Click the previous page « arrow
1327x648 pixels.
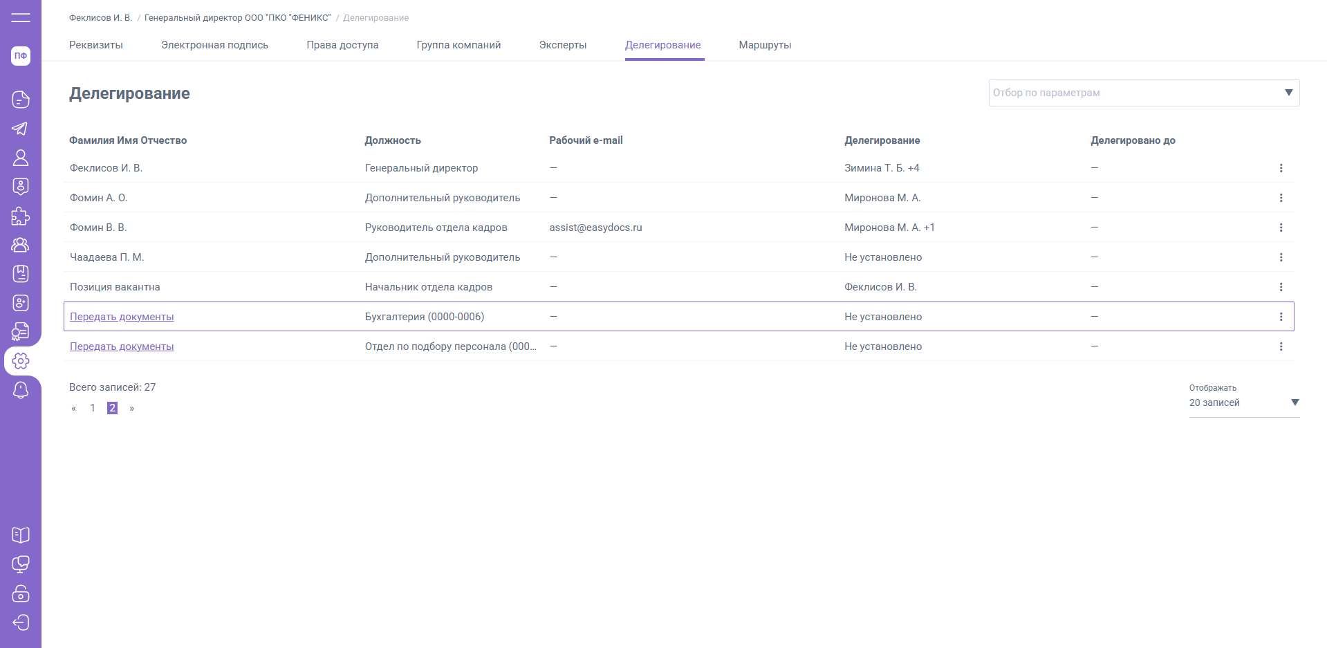click(74, 409)
